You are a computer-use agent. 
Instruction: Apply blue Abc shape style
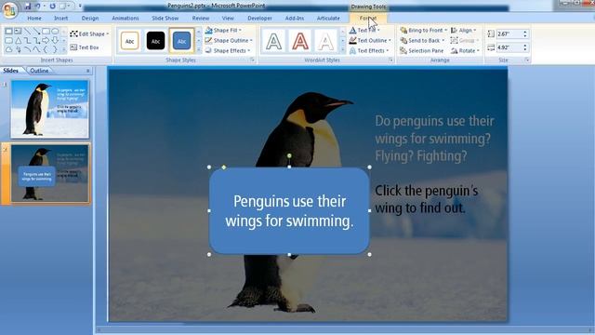click(182, 41)
